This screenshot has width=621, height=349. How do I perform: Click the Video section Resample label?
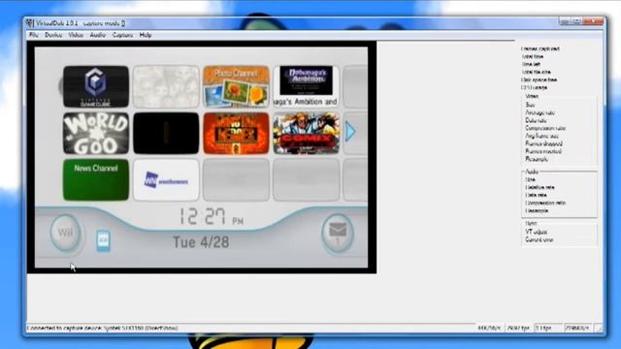[537, 159]
